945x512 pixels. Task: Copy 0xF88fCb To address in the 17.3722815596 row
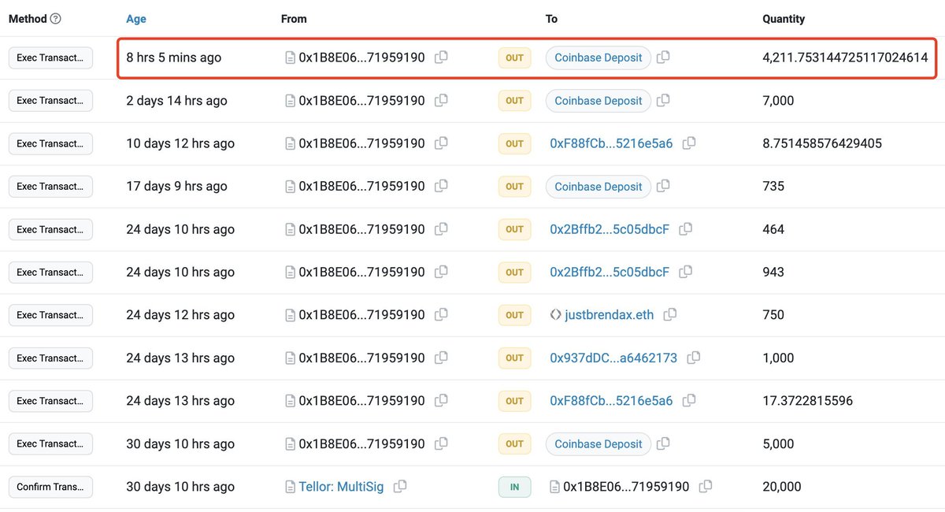pos(689,401)
